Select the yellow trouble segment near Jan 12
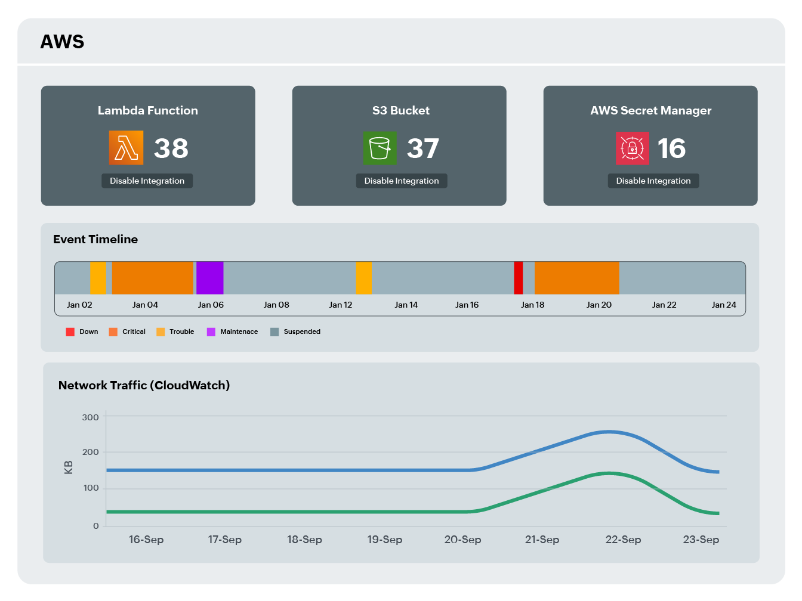This screenshot has width=802, height=601. point(364,278)
